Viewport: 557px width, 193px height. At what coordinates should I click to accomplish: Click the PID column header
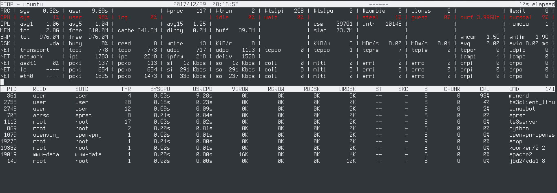[x=11, y=89]
